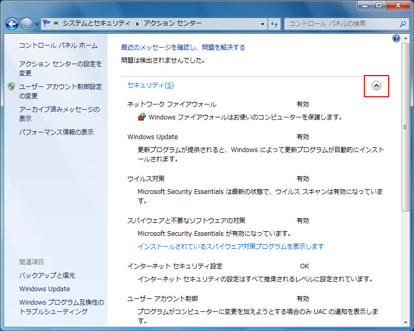Open ユーザー アカウント制御設定の変更
The height and width of the screenshot is (331, 414).
pos(61,91)
